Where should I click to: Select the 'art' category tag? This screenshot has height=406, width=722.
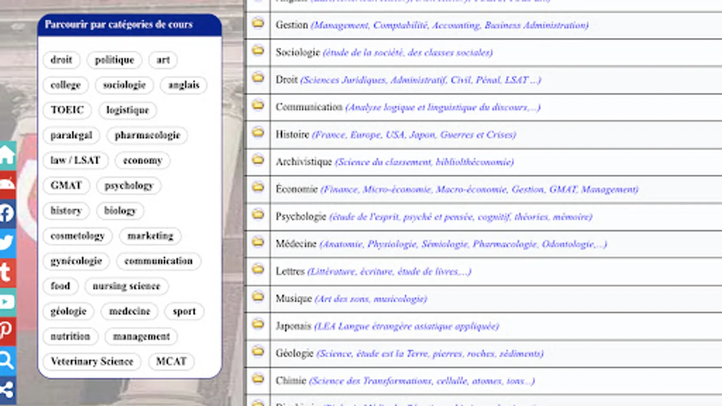pyautogui.click(x=163, y=60)
